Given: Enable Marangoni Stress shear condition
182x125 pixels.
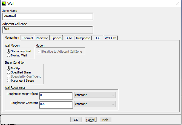Looking at the screenshot, I should click(x=9, y=81).
